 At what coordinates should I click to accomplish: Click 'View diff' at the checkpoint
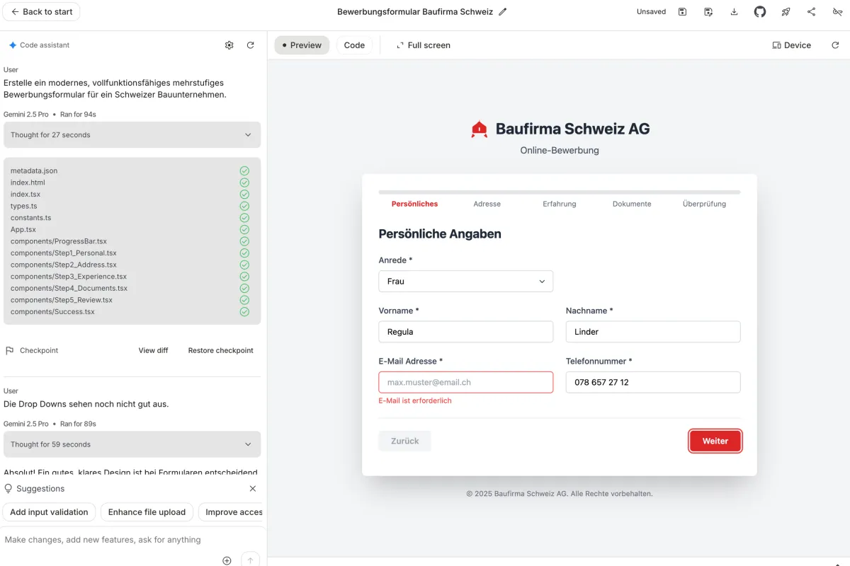coord(153,350)
